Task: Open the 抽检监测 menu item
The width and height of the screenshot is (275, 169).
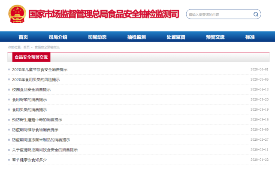Action: click(136, 37)
